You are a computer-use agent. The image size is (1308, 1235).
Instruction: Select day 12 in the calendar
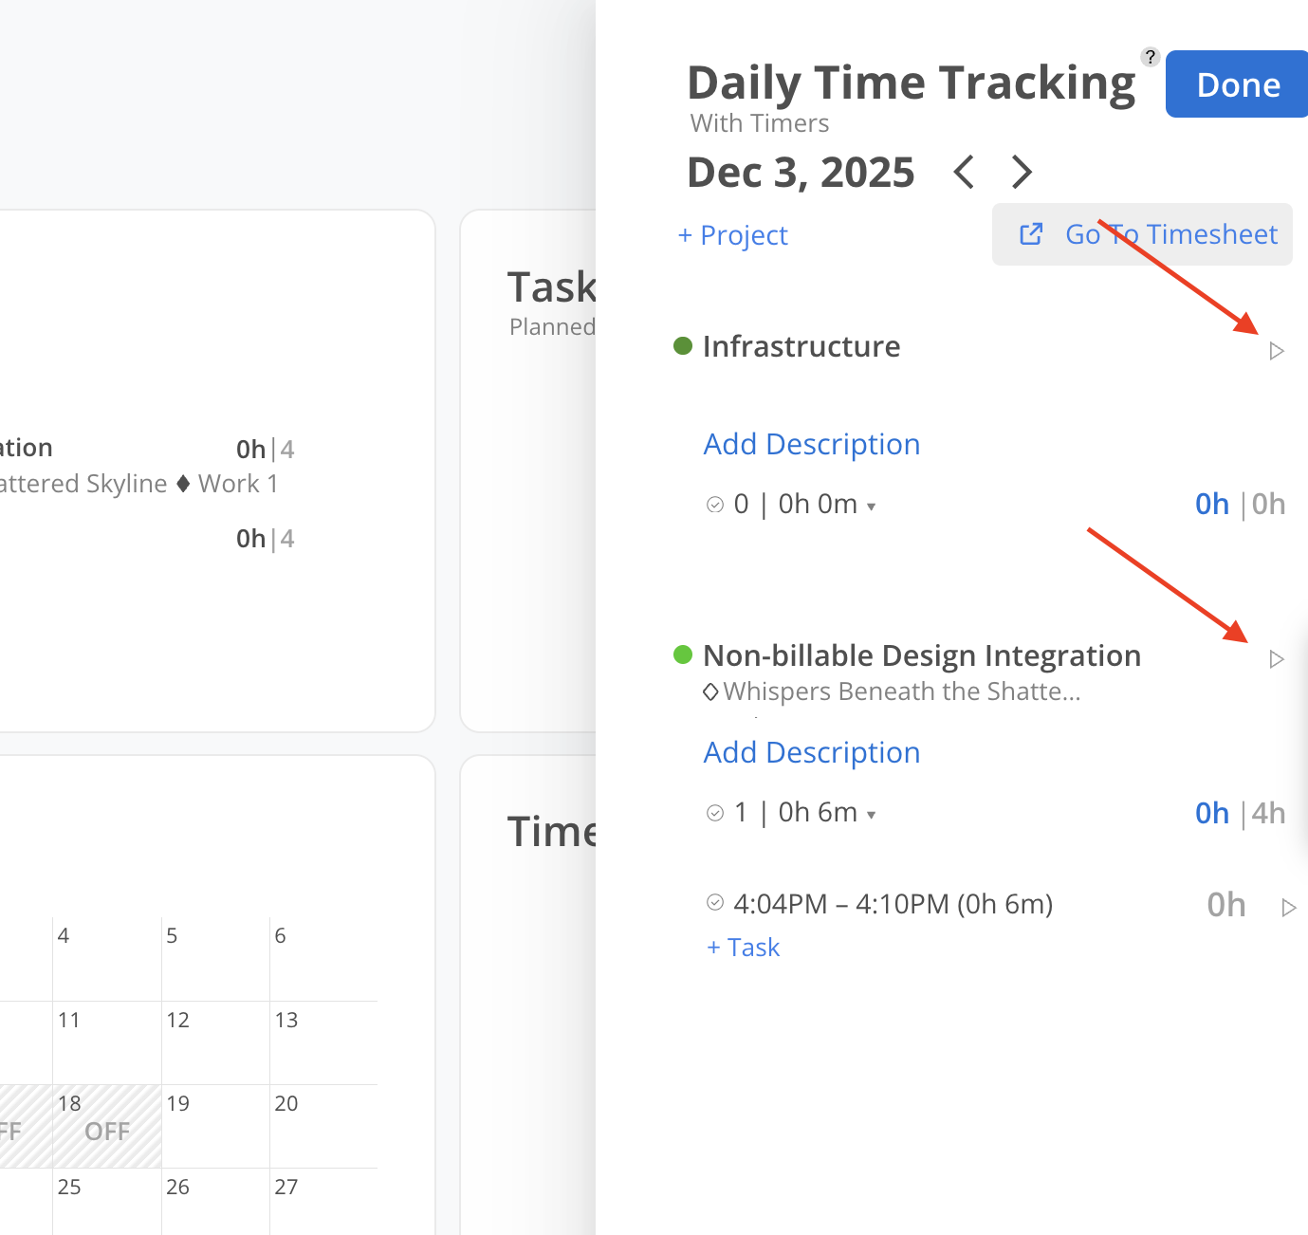[x=178, y=1021]
